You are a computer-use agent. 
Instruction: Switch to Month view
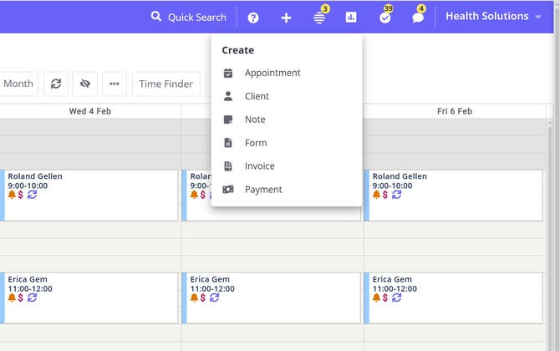click(x=18, y=84)
